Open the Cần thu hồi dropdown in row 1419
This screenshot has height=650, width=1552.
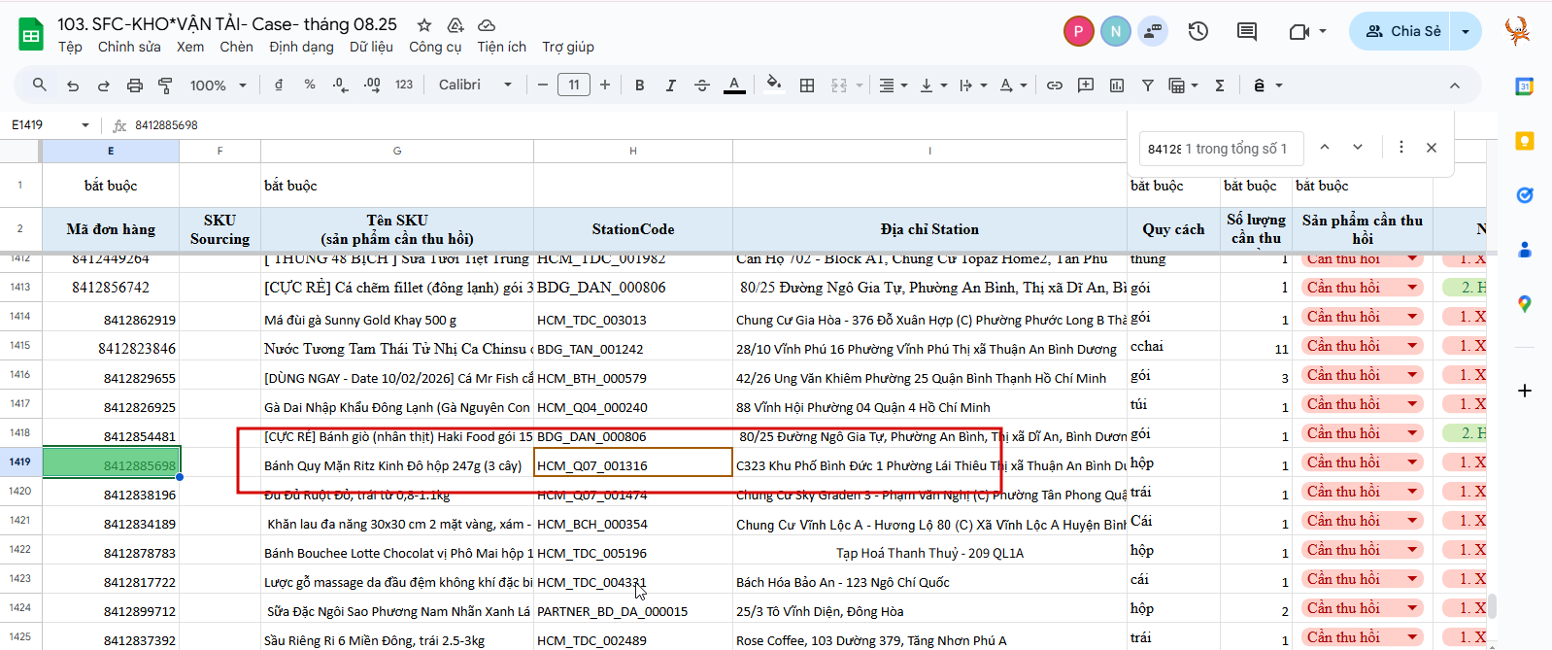click(1412, 462)
